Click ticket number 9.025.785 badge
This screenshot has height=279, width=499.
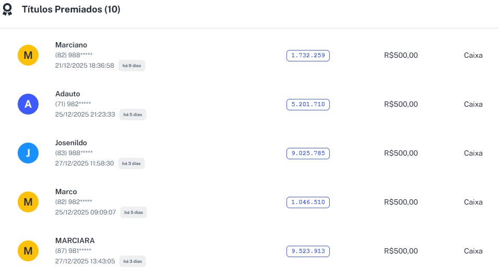pyautogui.click(x=308, y=153)
